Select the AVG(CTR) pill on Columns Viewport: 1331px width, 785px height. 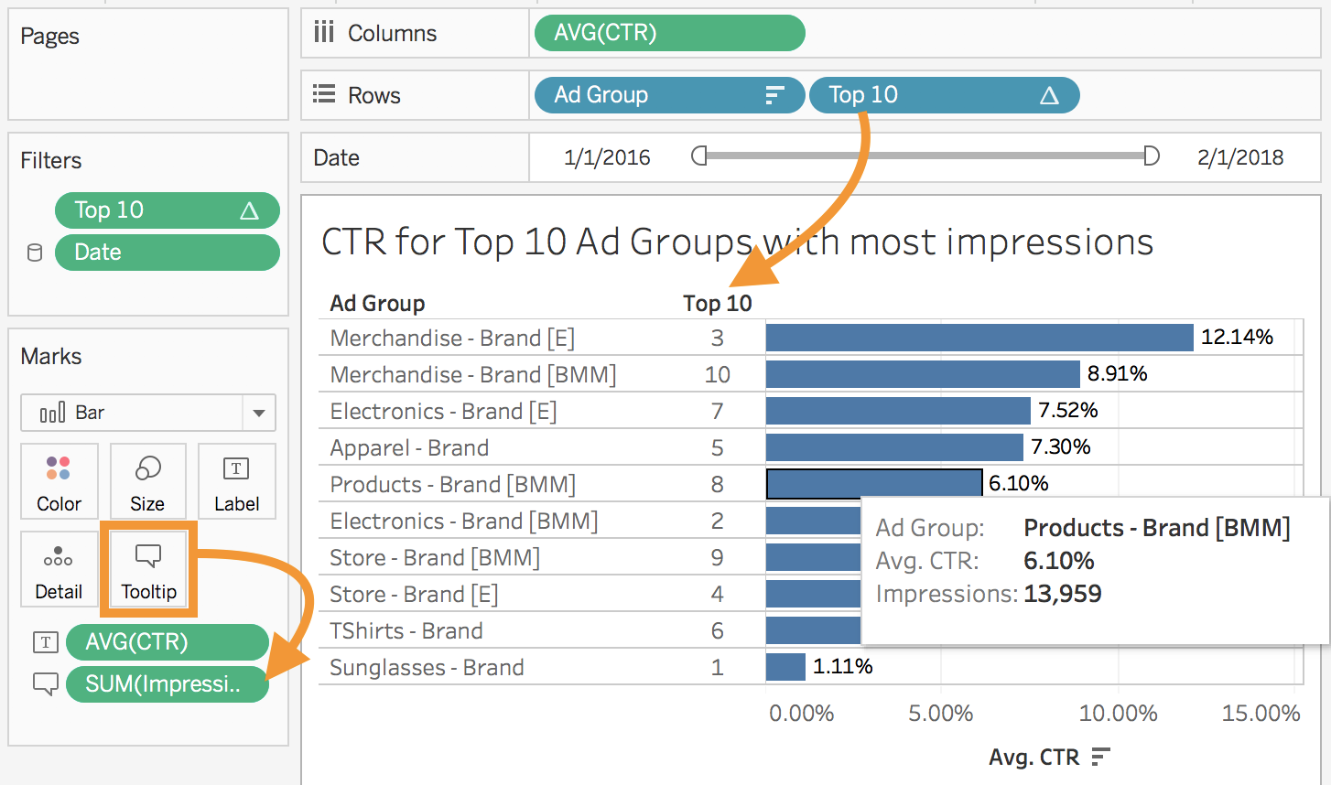[x=670, y=33]
